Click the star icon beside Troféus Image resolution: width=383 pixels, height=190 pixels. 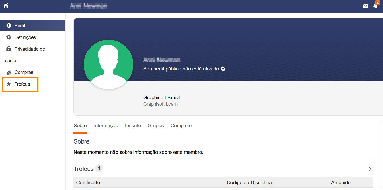pos(9,84)
